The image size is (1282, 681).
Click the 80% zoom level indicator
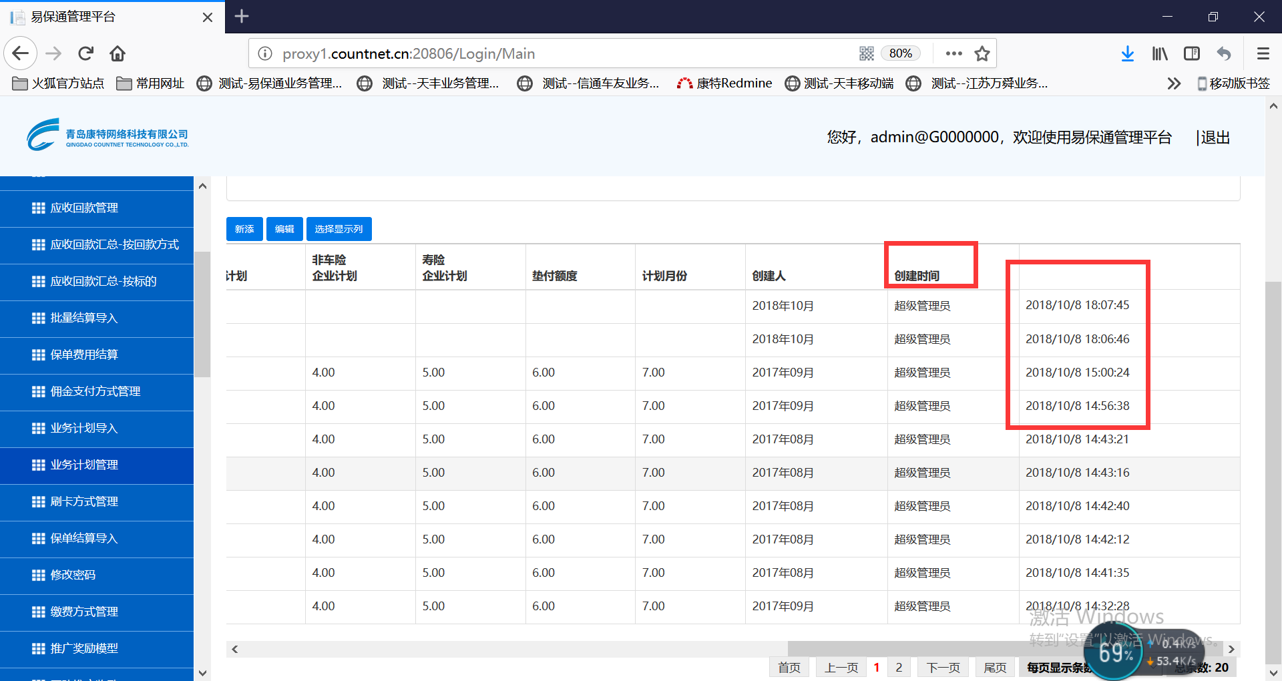point(900,53)
